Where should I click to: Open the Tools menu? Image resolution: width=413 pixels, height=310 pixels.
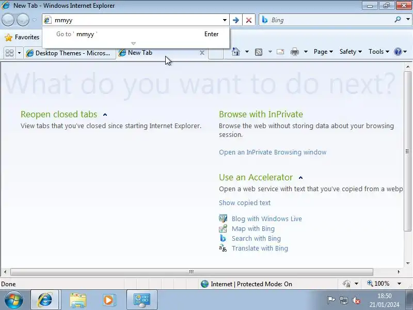tap(379, 52)
